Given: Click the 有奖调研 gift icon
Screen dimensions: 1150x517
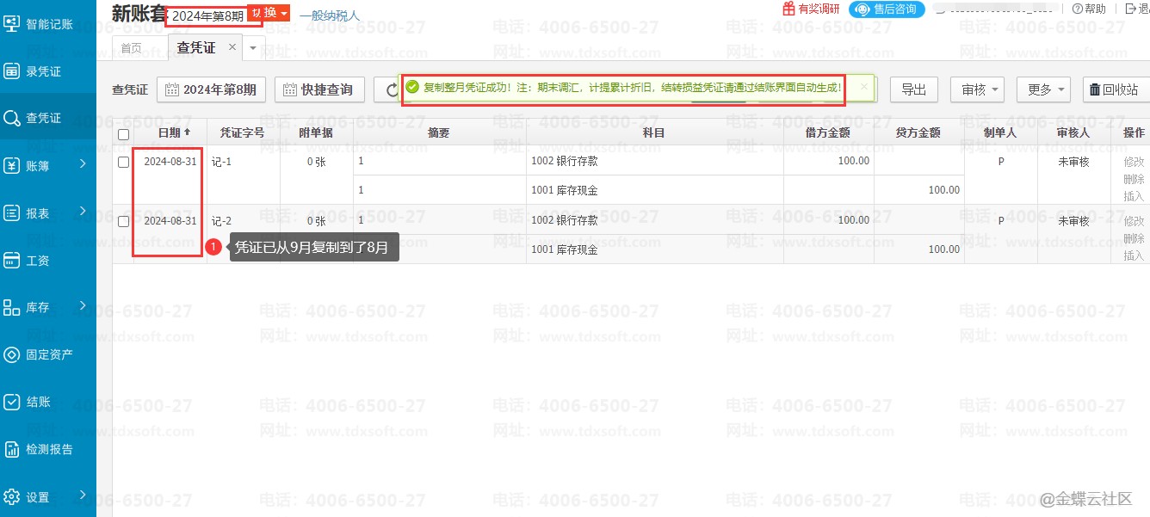Looking at the screenshot, I should point(788,9).
